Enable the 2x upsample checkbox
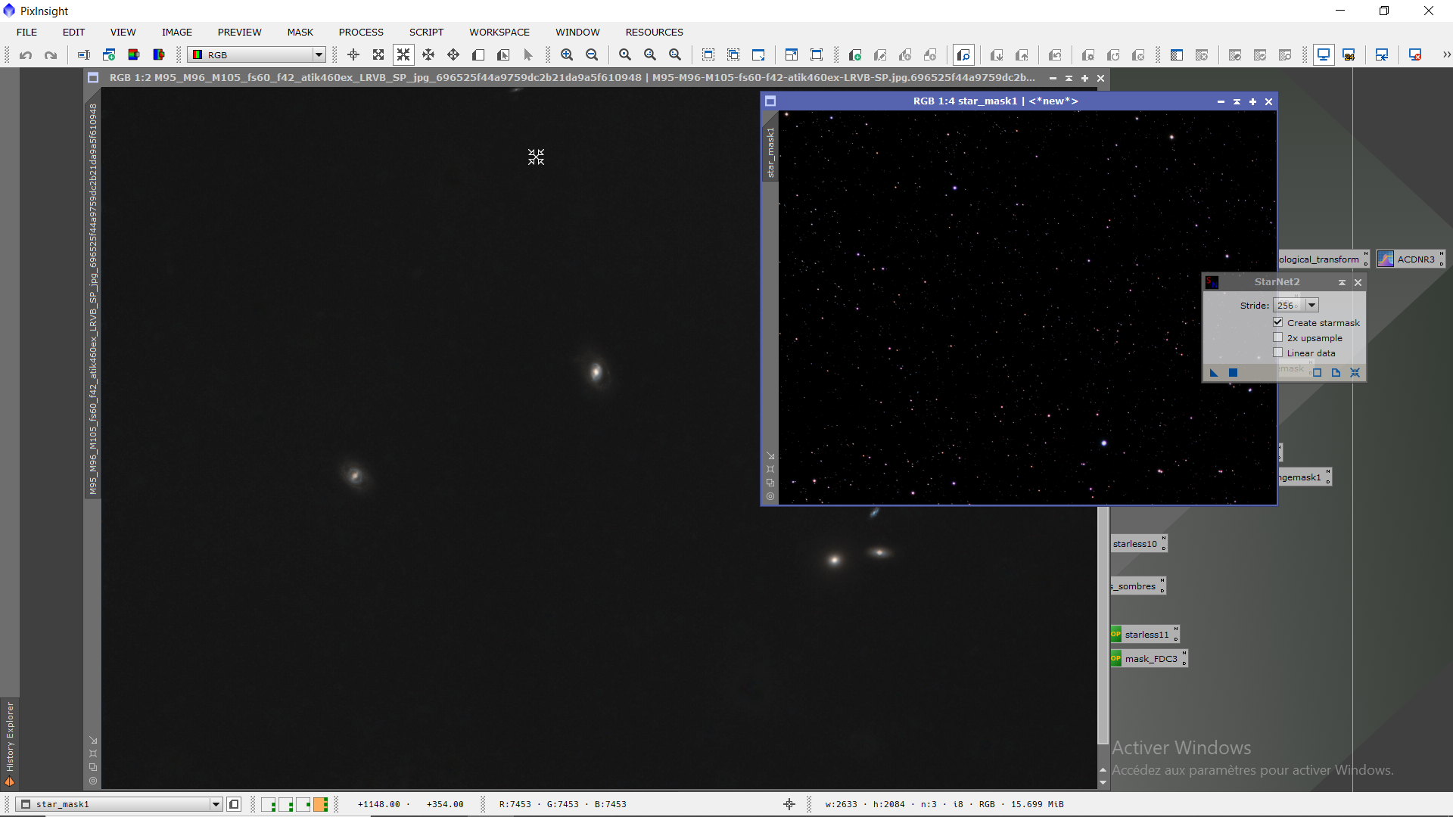Image resolution: width=1453 pixels, height=817 pixels. pyautogui.click(x=1278, y=337)
